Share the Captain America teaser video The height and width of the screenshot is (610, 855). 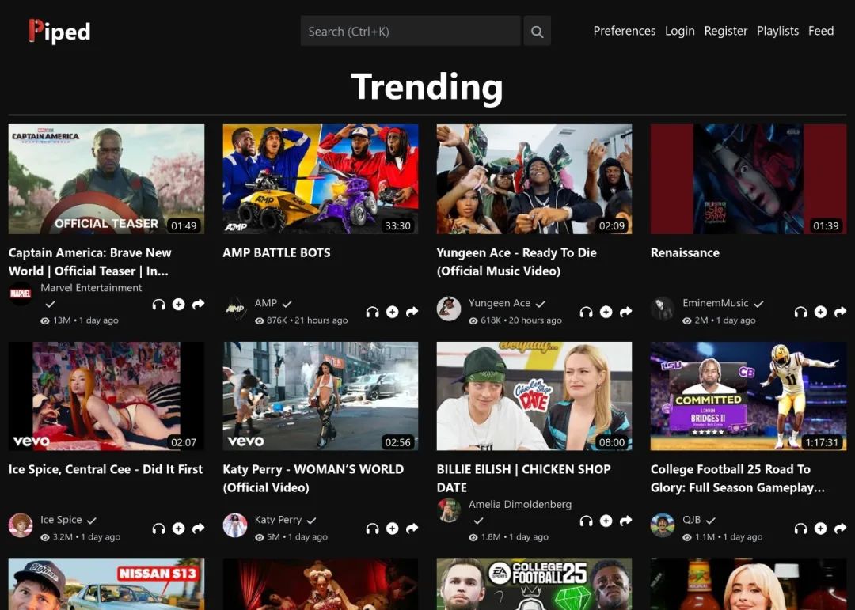[x=199, y=304]
